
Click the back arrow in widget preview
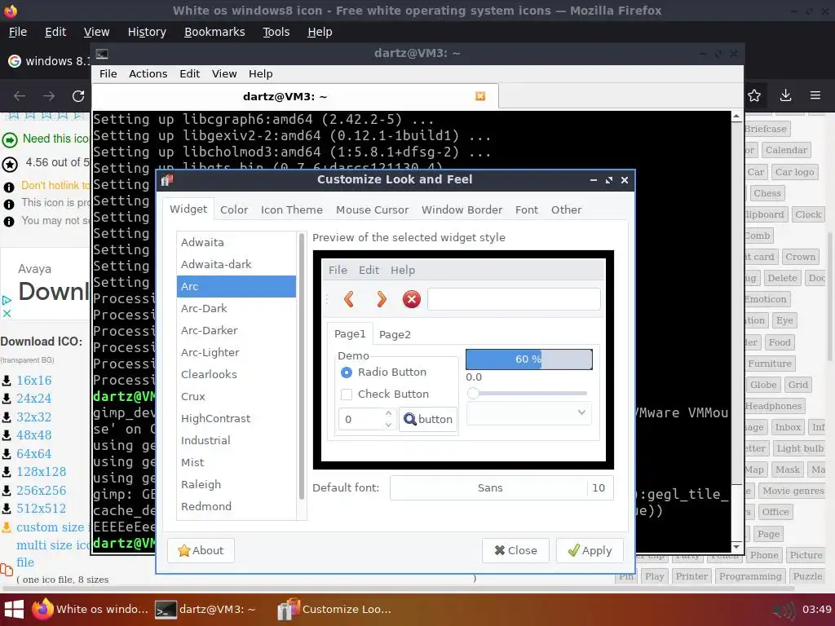(349, 299)
